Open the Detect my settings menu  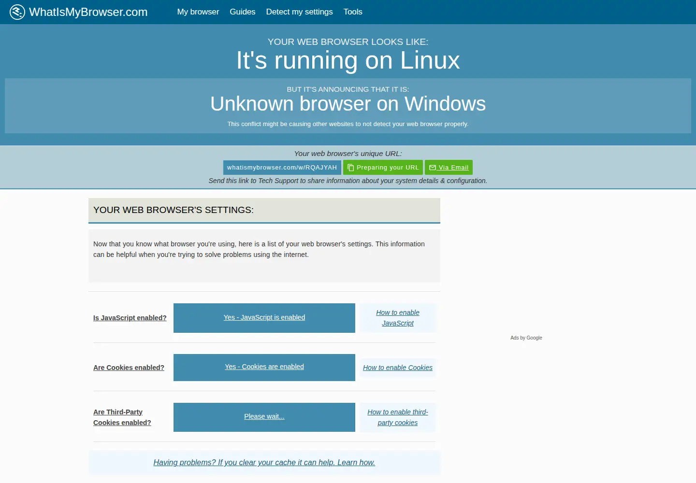(300, 12)
